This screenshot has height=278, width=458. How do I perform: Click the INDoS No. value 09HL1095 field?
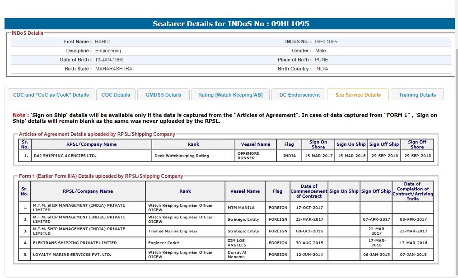click(x=326, y=42)
